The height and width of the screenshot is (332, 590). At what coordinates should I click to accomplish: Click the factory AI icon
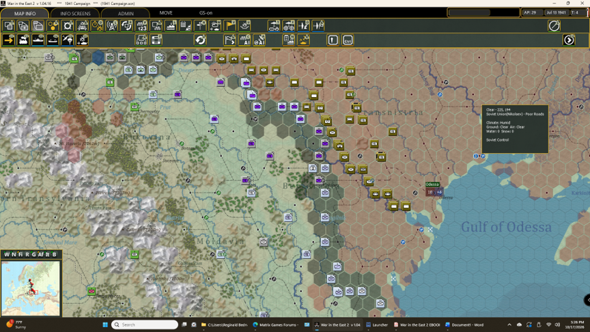pos(244,40)
